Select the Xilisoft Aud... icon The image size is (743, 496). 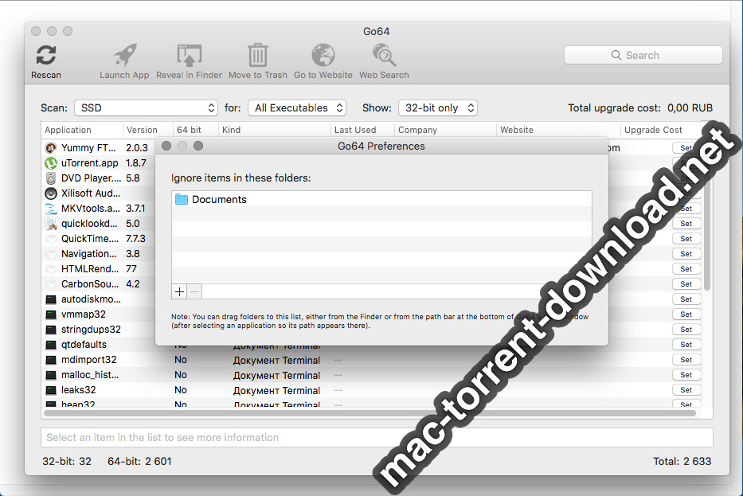point(51,193)
